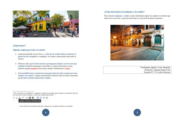Toggle the Underline formatting icon
The height and width of the screenshot is (118, 183).
click(16, 98)
